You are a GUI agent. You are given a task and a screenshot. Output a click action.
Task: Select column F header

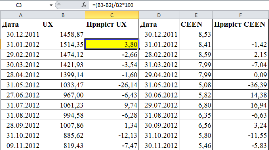(240, 15)
